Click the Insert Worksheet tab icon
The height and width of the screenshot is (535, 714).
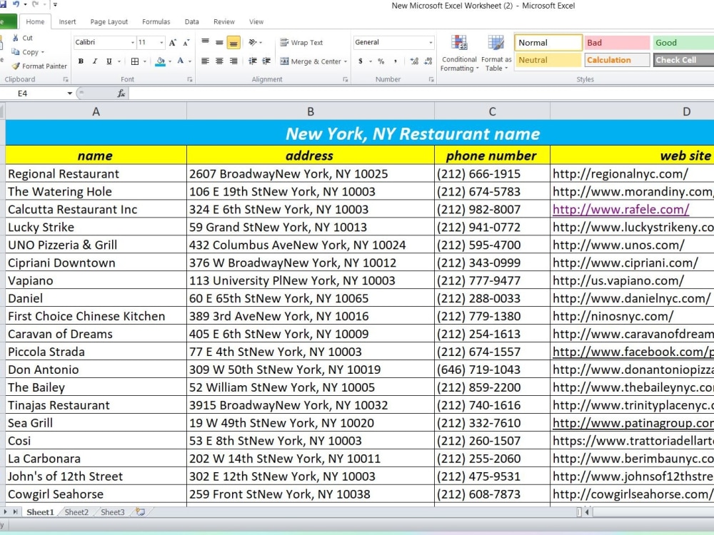pos(140,512)
